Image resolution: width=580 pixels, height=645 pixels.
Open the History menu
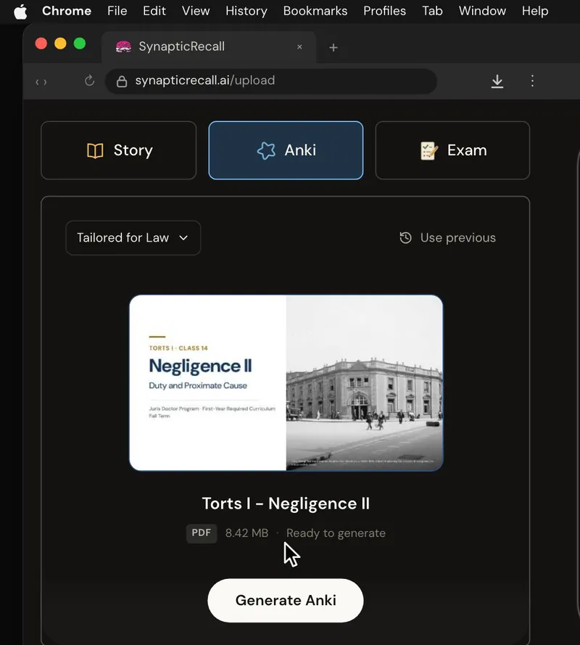tap(246, 11)
